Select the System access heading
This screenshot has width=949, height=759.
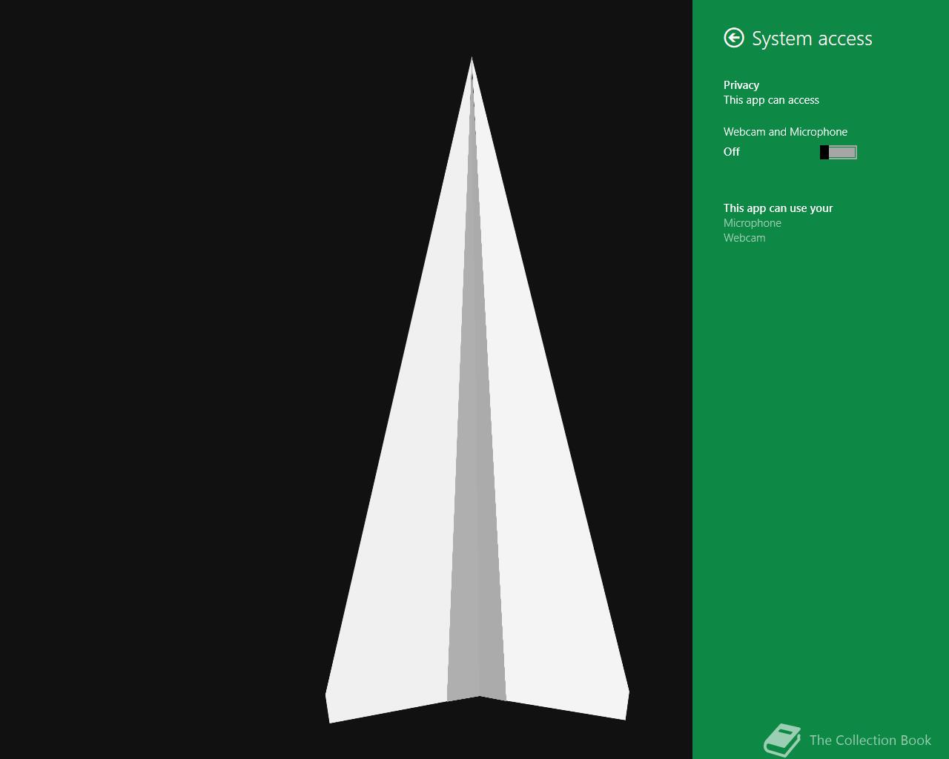pos(812,39)
